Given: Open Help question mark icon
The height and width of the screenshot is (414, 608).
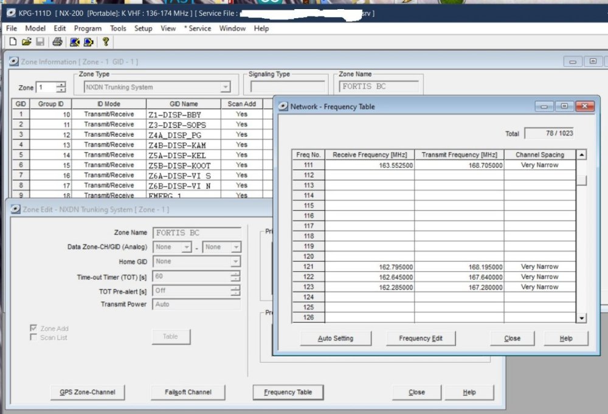Looking at the screenshot, I should tap(106, 42).
